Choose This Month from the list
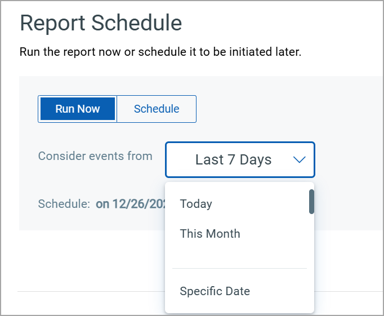Image resolution: width=384 pixels, height=316 pixels. (210, 233)
